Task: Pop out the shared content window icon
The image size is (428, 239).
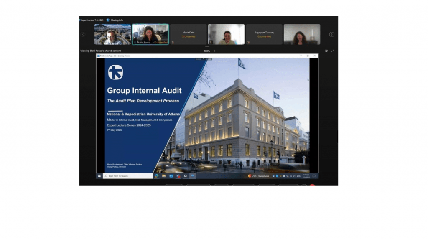Action: [326, 51]
